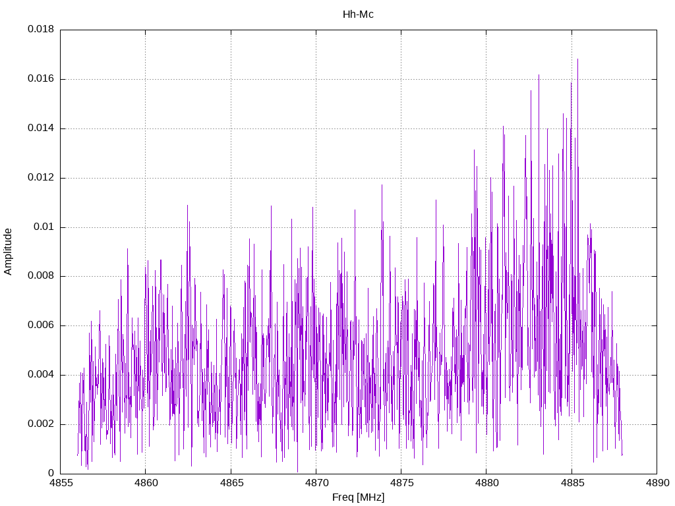
Task: Click the Amplitude y-axis label
Action: (9, 251)
